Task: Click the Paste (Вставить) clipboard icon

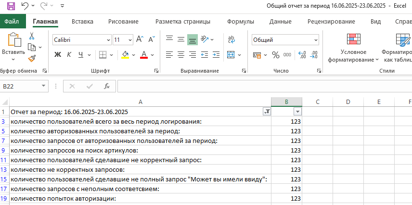Action: point(13,40)
